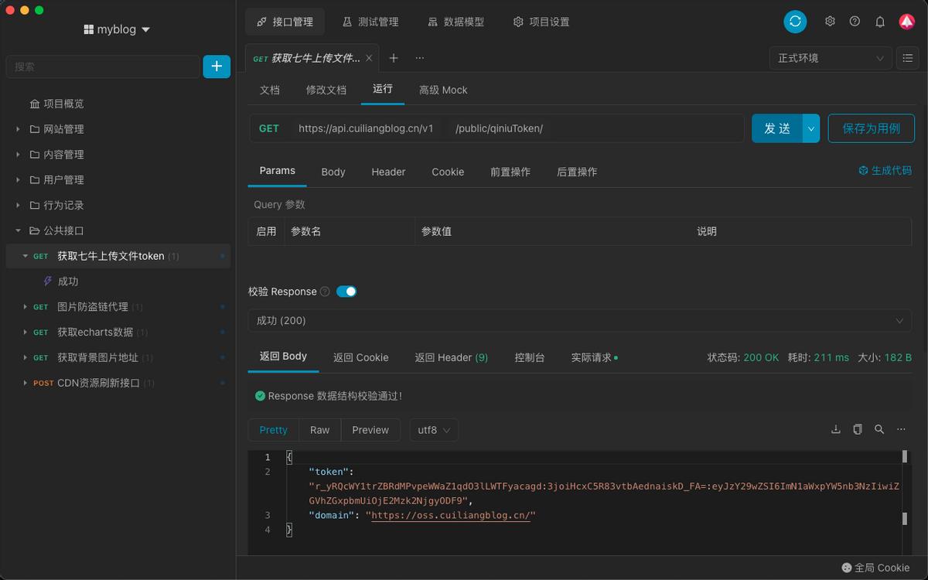Disable the 校验 Response toggle
The height and width of the screenshot is (580, 928).
tap(345, 292)
